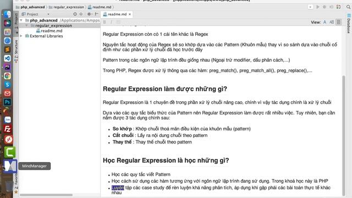Open Safari from the dock
This screenshot has height=198, width=352.
7,41
